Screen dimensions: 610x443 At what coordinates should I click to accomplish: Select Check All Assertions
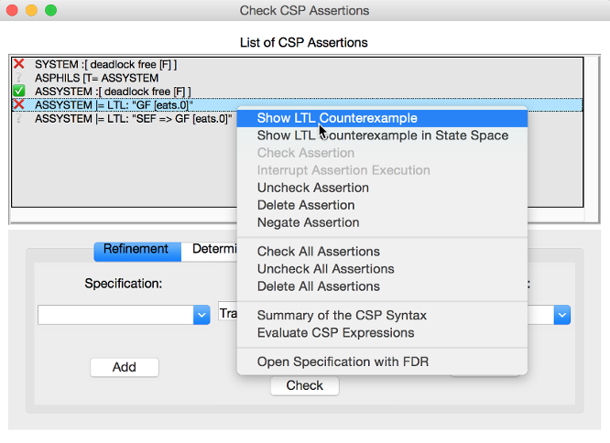coord(318,252)
